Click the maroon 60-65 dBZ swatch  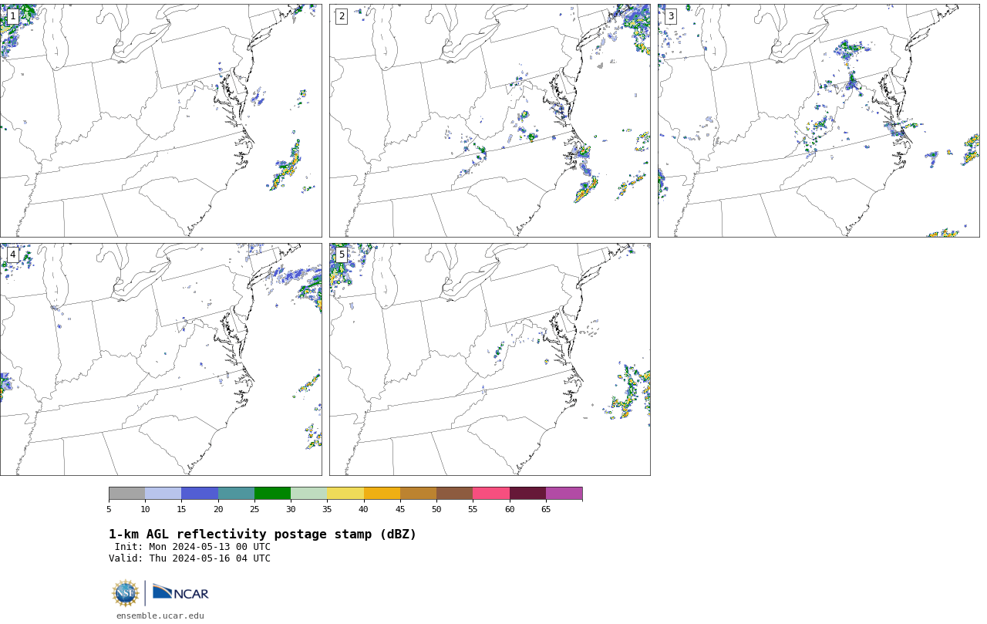(x=527, y=494)
